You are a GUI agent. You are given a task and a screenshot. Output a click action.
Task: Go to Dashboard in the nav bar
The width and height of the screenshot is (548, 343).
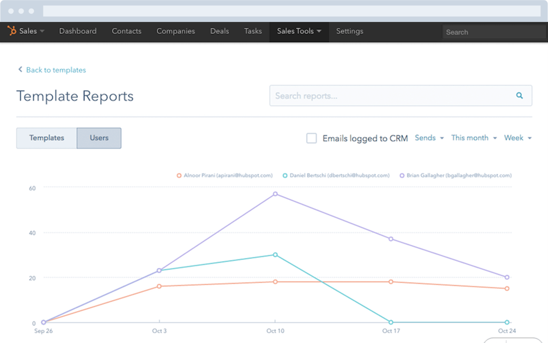tap(78, 31)
